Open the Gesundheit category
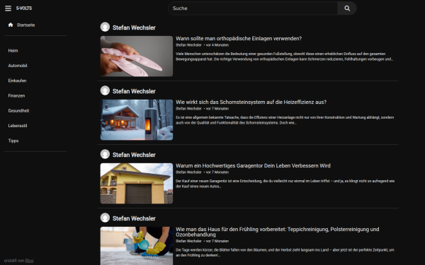 point(18,111)
